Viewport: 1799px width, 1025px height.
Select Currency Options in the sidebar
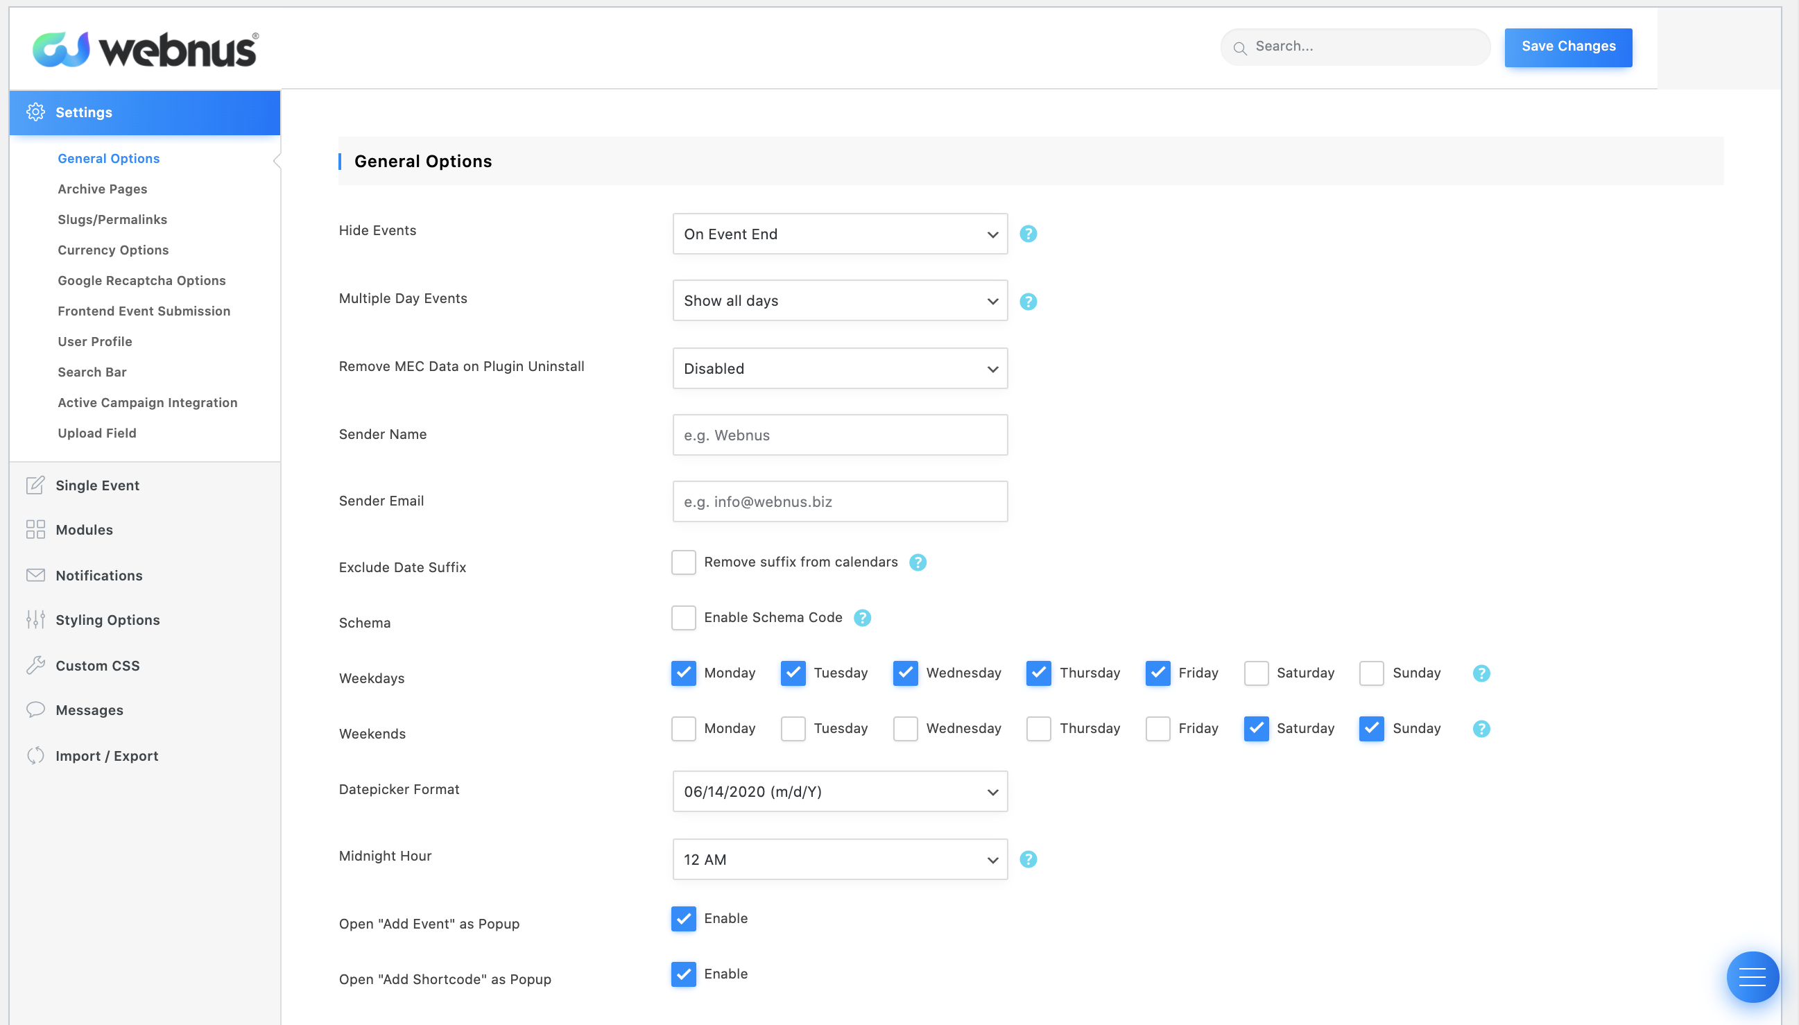pos(112,250)
